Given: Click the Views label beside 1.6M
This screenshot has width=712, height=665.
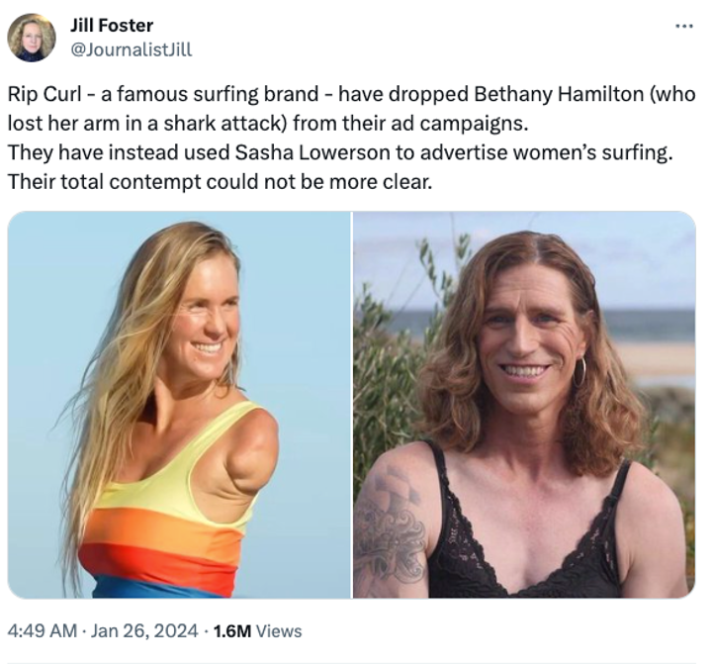Looking at the screenshot, I should (x=279, y=630).
